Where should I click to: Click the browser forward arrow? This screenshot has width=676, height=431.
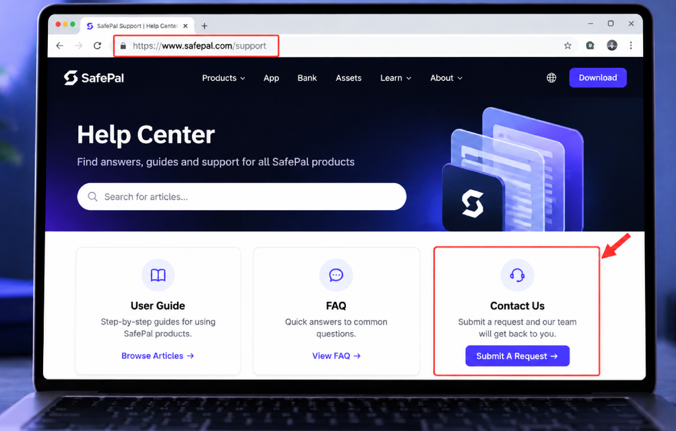click(78, 45)
